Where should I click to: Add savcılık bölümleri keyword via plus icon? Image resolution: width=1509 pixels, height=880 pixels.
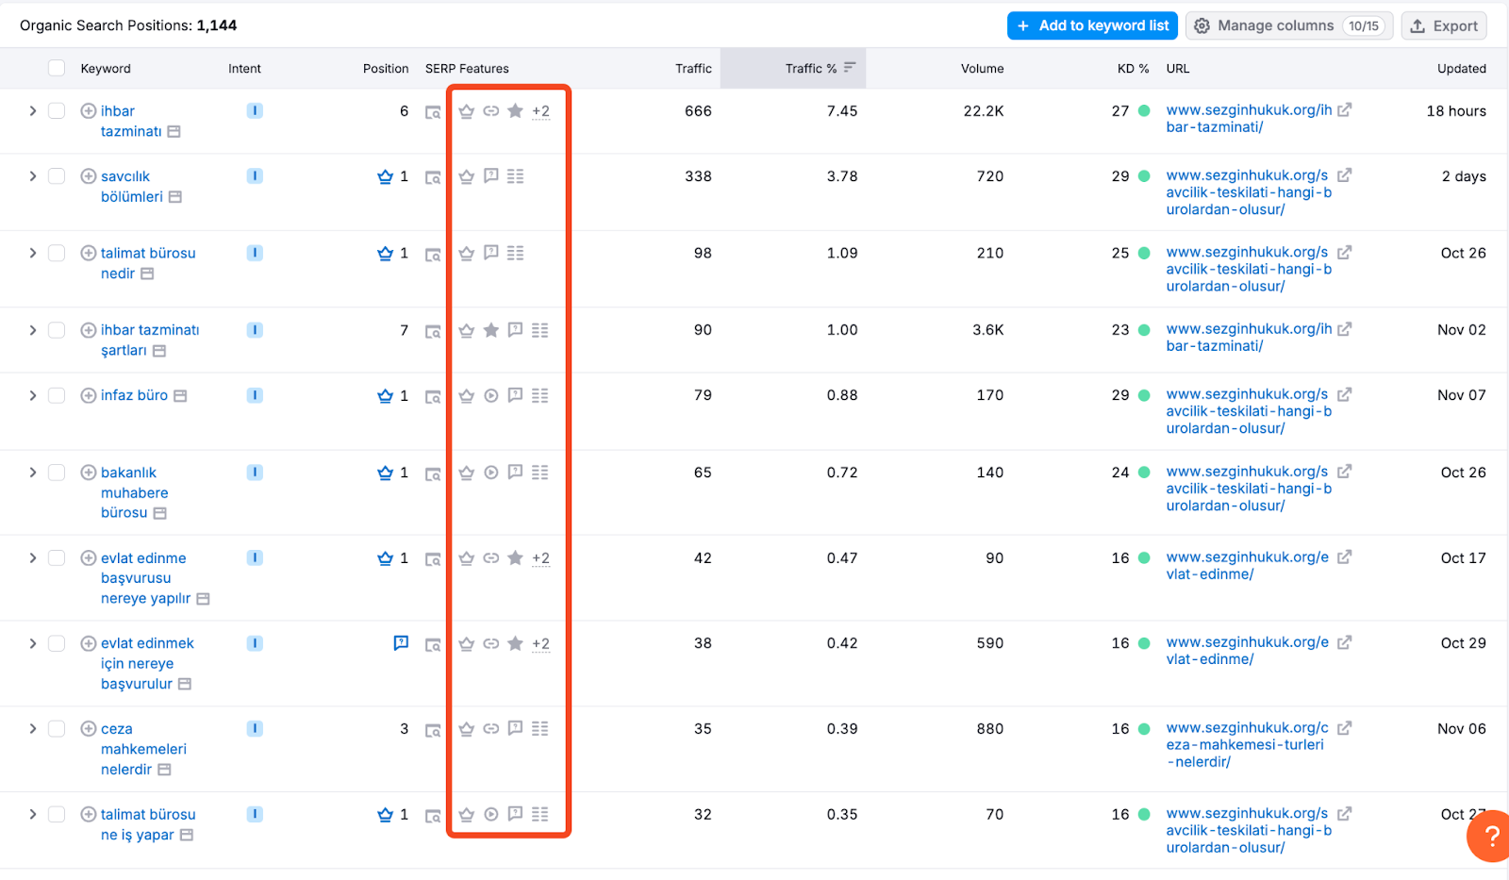[89, 176]
